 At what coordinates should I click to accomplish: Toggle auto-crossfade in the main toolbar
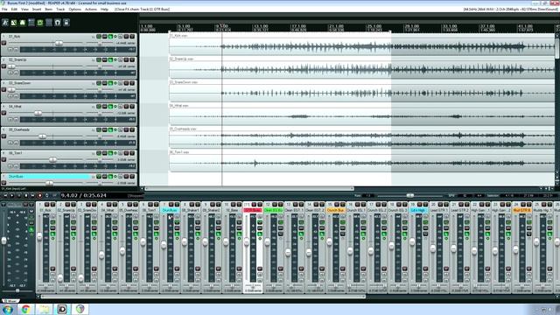tap(14, 23)
